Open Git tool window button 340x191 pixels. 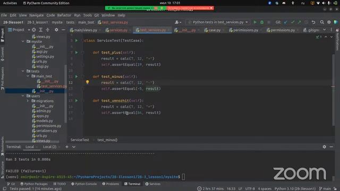[x=11, y=184]
